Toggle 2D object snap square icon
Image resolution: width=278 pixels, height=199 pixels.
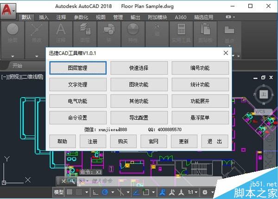click(x=146, y=192)
